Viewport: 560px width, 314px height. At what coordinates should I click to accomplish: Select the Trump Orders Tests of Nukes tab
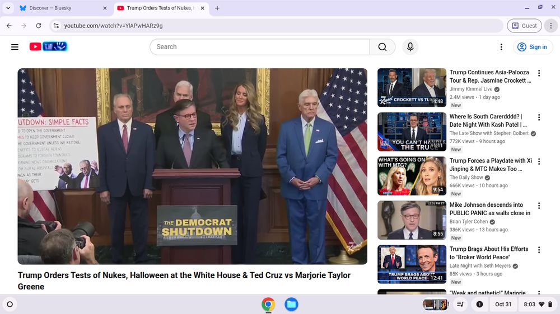pyautogui.click(x=161, y=8)
